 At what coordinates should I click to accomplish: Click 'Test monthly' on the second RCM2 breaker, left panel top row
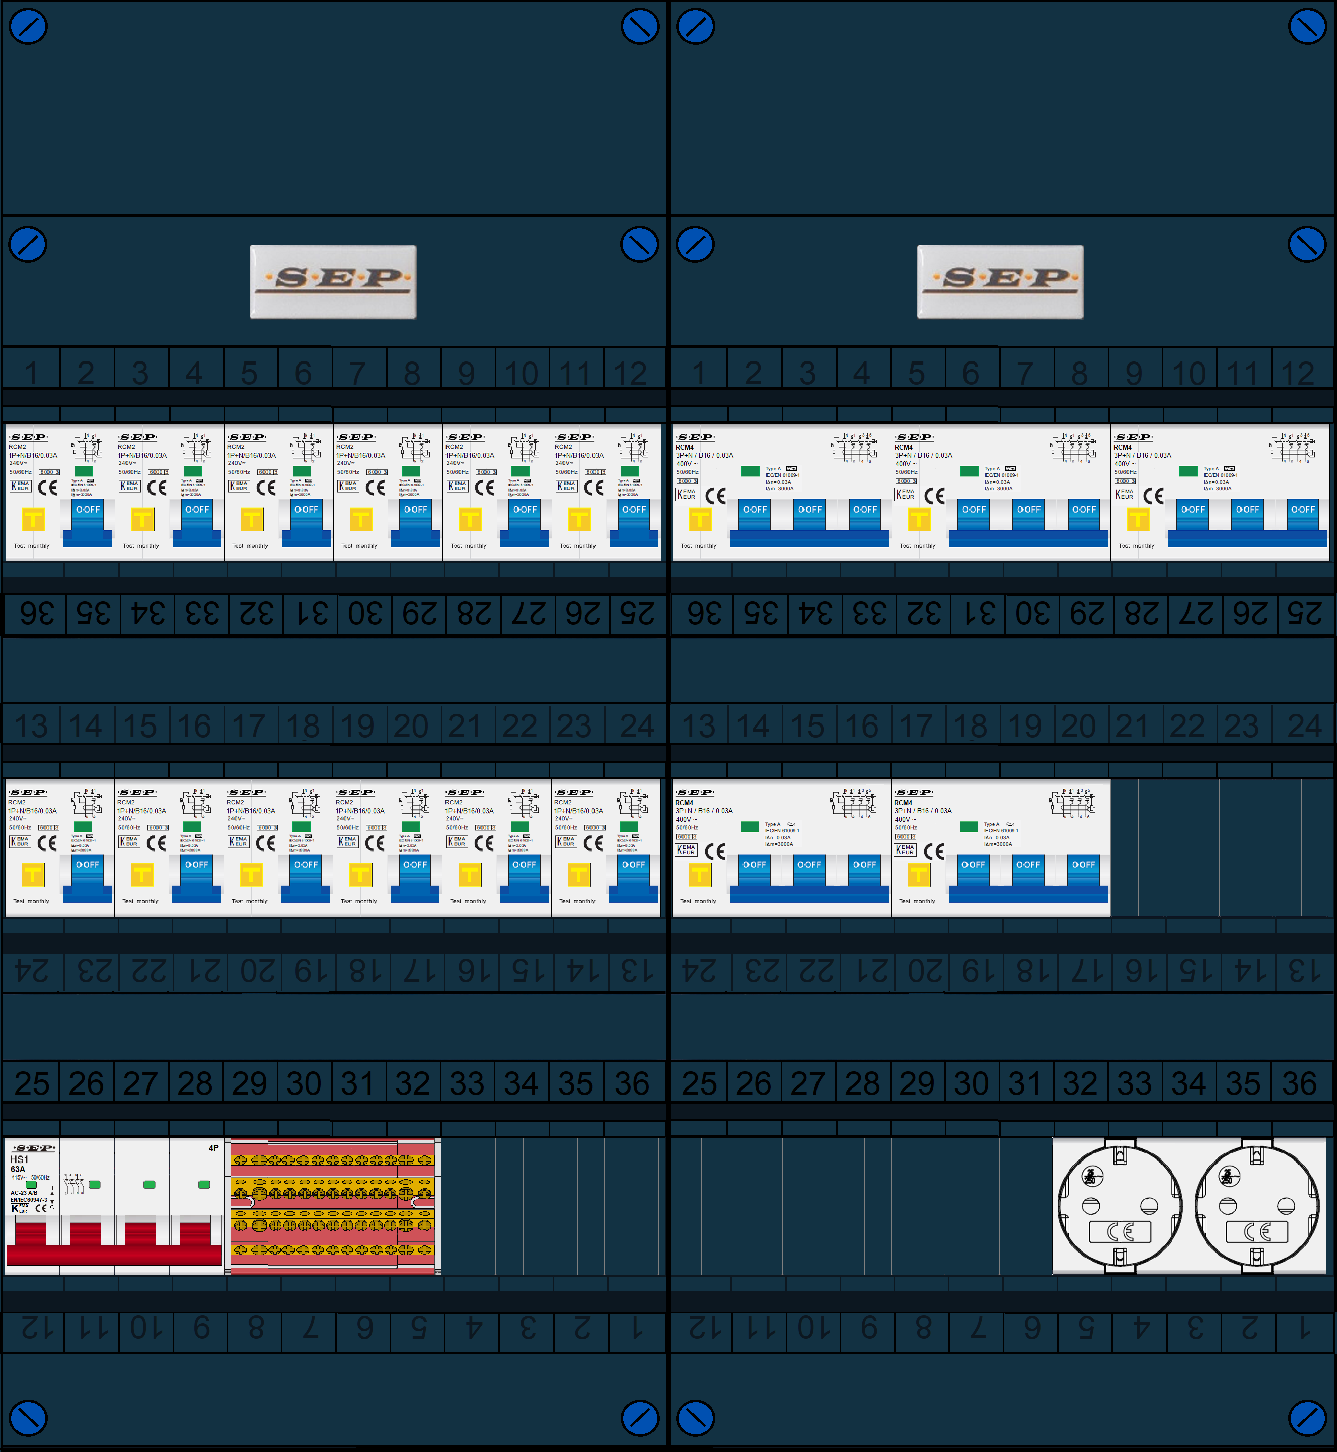coord(141,545)
